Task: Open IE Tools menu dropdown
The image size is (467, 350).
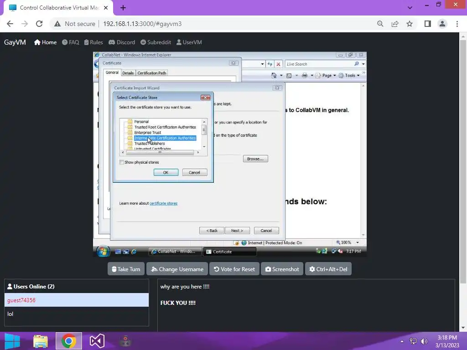Action: click(349, 76)
